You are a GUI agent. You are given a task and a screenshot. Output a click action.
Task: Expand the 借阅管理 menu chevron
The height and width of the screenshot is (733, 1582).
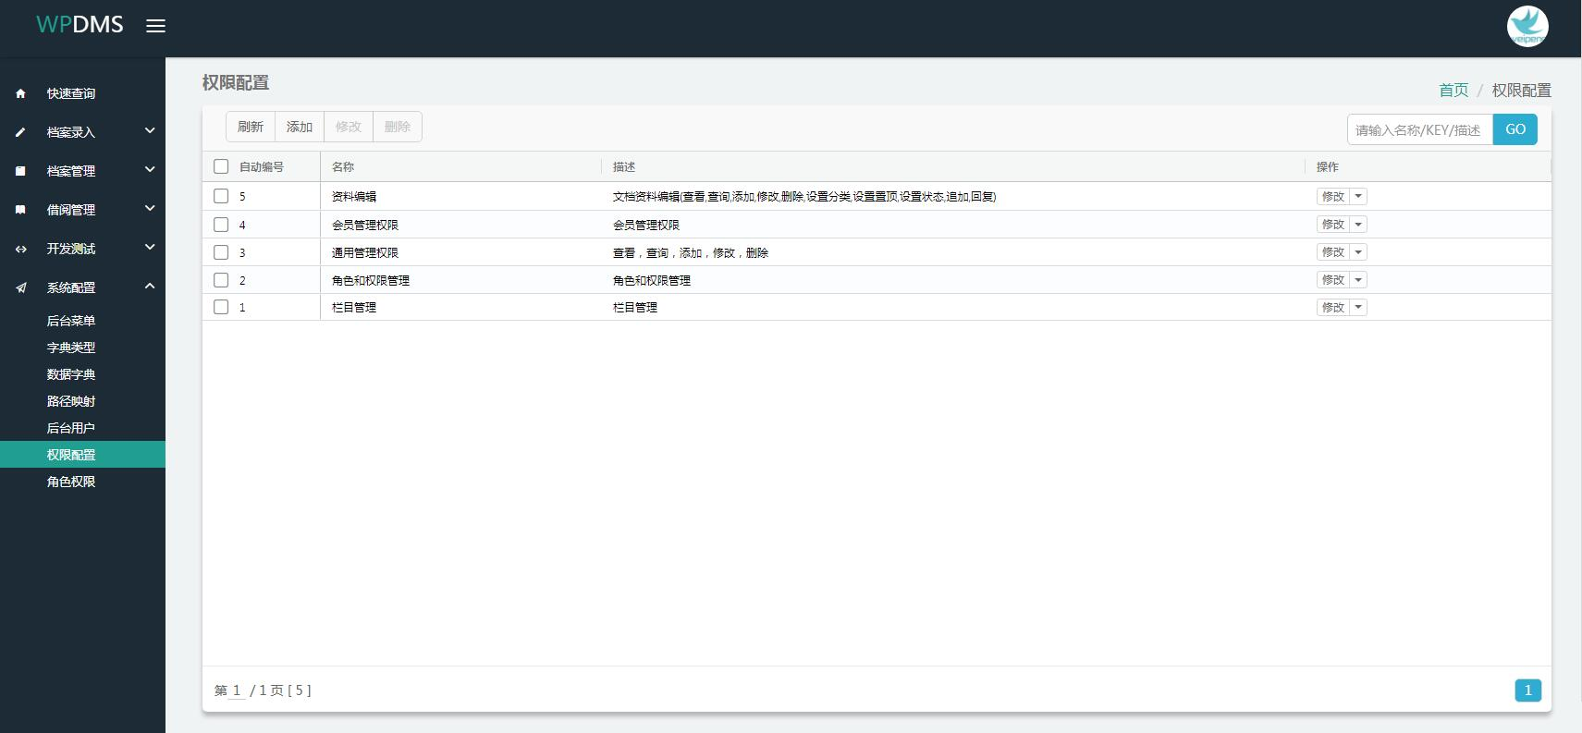[x=150, y=209]
